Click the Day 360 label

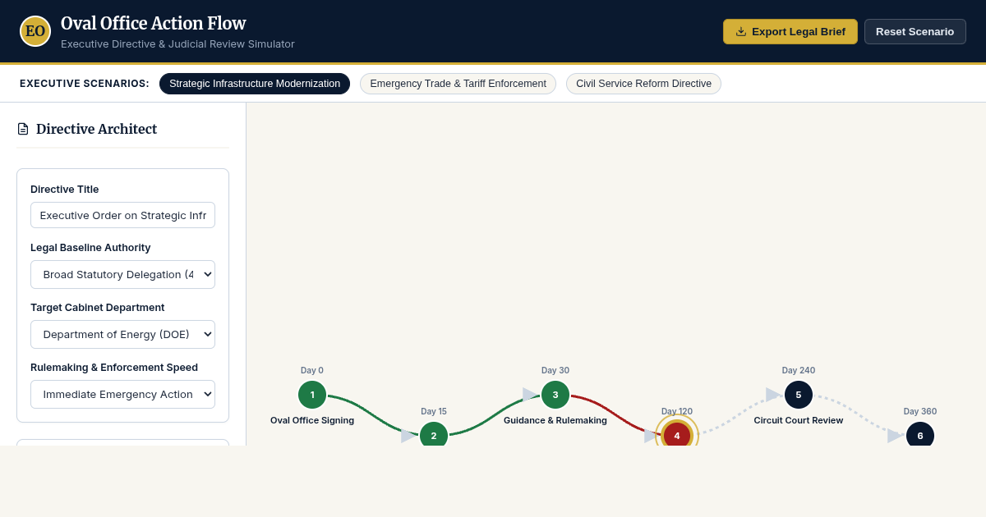920,411
